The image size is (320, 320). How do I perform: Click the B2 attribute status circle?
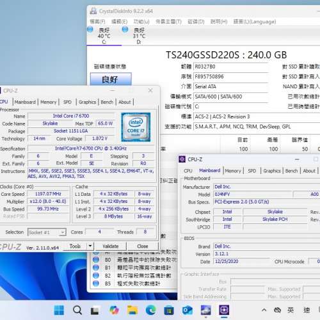[96, 275]
